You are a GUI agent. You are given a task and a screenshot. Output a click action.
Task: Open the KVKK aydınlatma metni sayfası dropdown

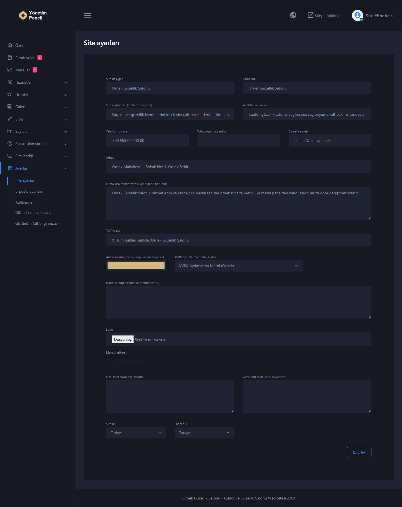pyautogui.click(x=238, y=266)
